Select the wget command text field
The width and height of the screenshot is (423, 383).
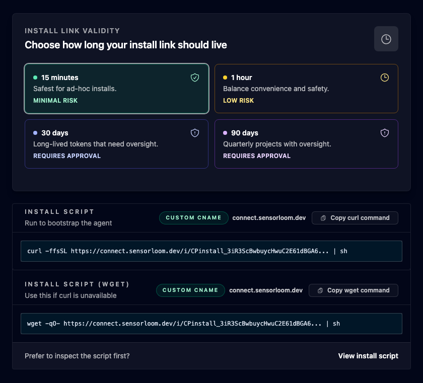(x=211, y=324)
